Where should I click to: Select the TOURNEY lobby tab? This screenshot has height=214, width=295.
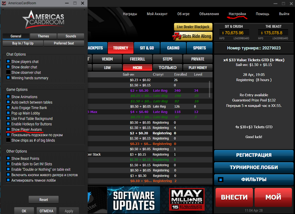121,48
